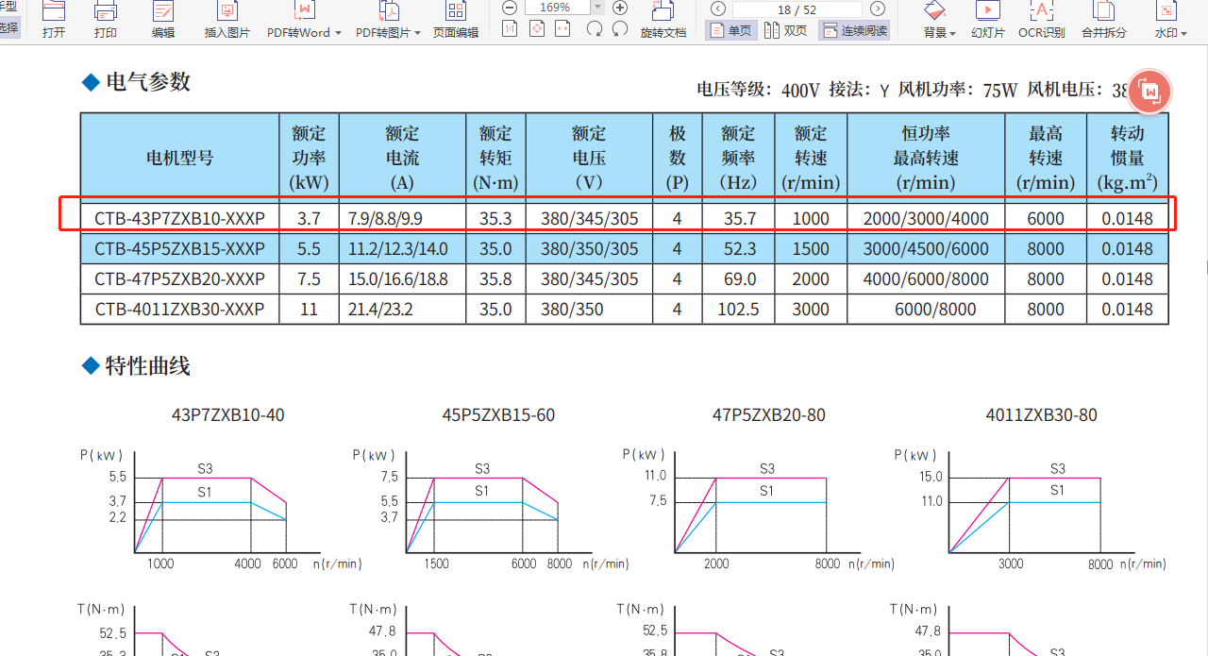Fit the whole page in view
The height and width of the screenshot is (656, 1208).
[537, 29]
